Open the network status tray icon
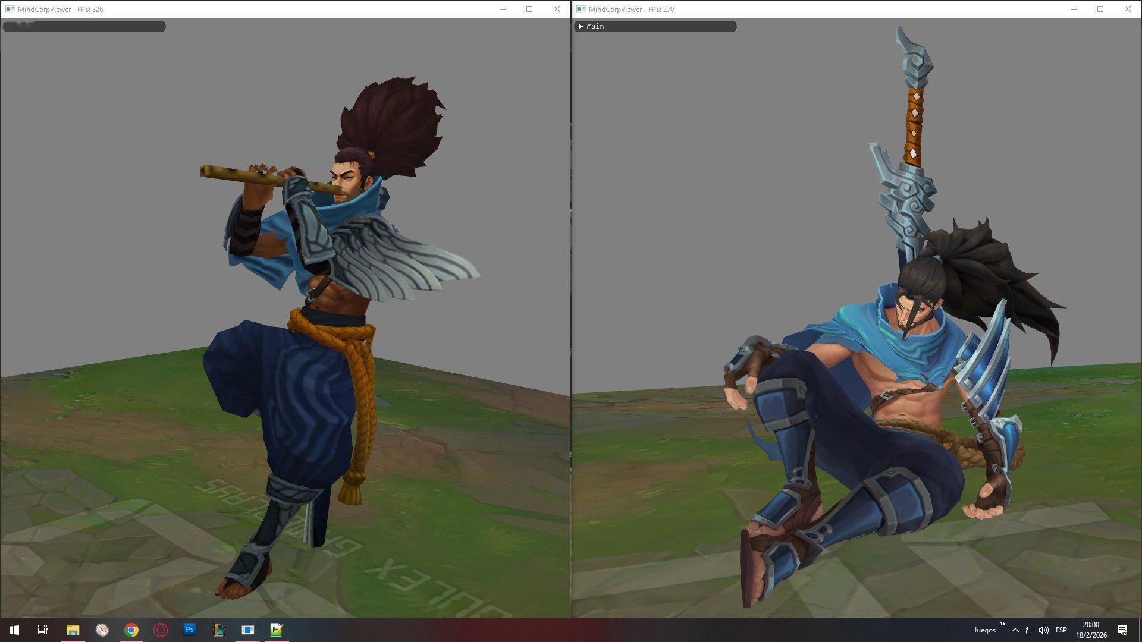1142x642 pixels. click(x=1030, y=630)
